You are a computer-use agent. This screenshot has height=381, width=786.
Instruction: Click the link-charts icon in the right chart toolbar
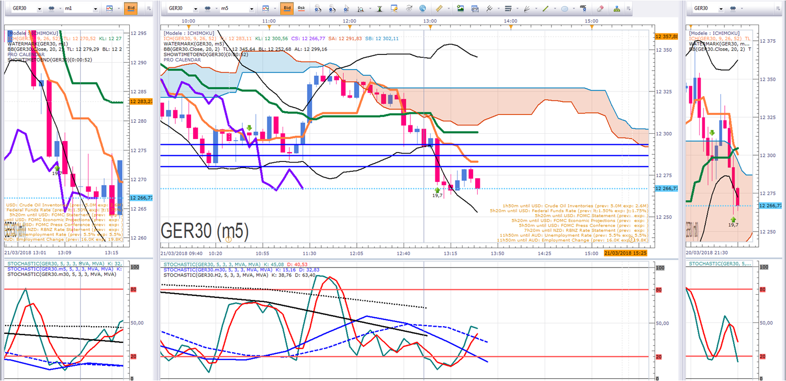coord(733,9)
